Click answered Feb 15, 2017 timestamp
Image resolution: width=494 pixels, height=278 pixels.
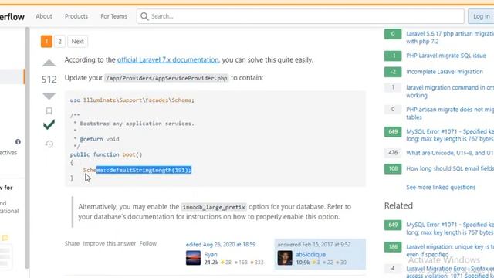point(314,245)
